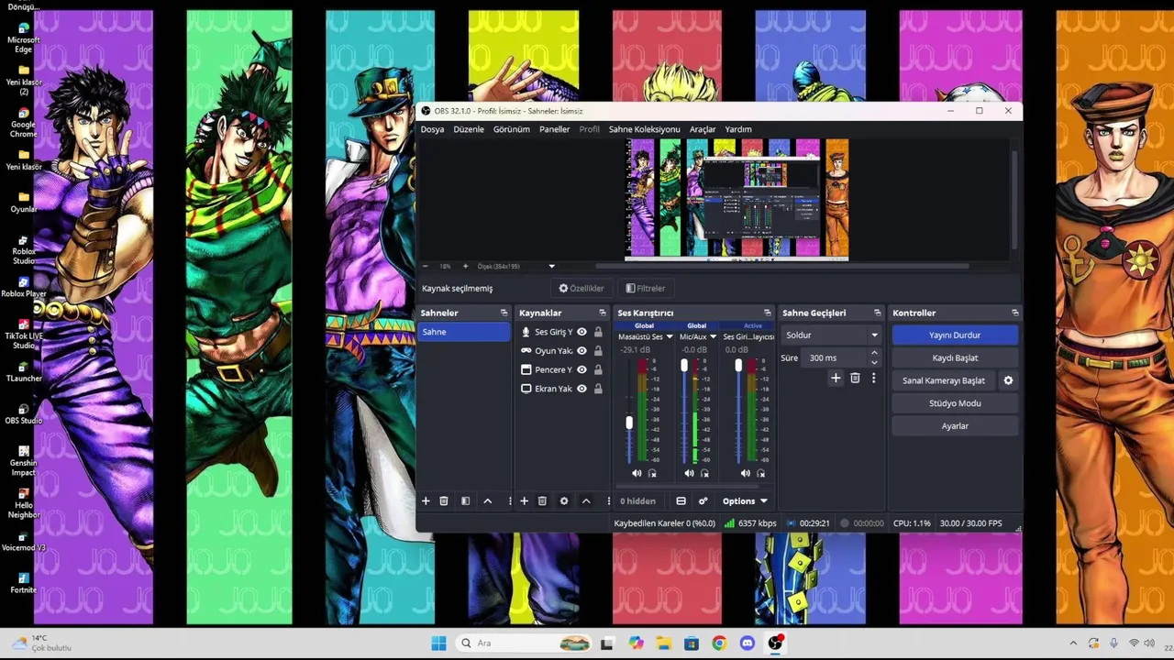
Task: Undock the Kaynaklar panel
Action: pyautogui.click(x=603, y=313)
